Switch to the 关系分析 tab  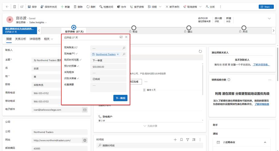[x=21, y=39]
